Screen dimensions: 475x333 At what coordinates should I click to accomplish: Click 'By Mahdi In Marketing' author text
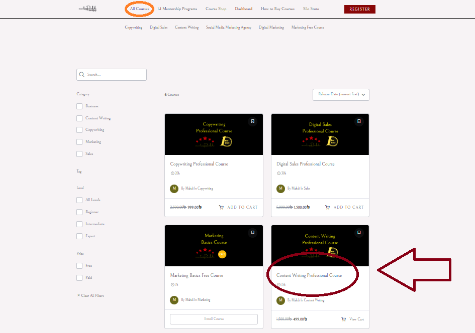[196, 300]
